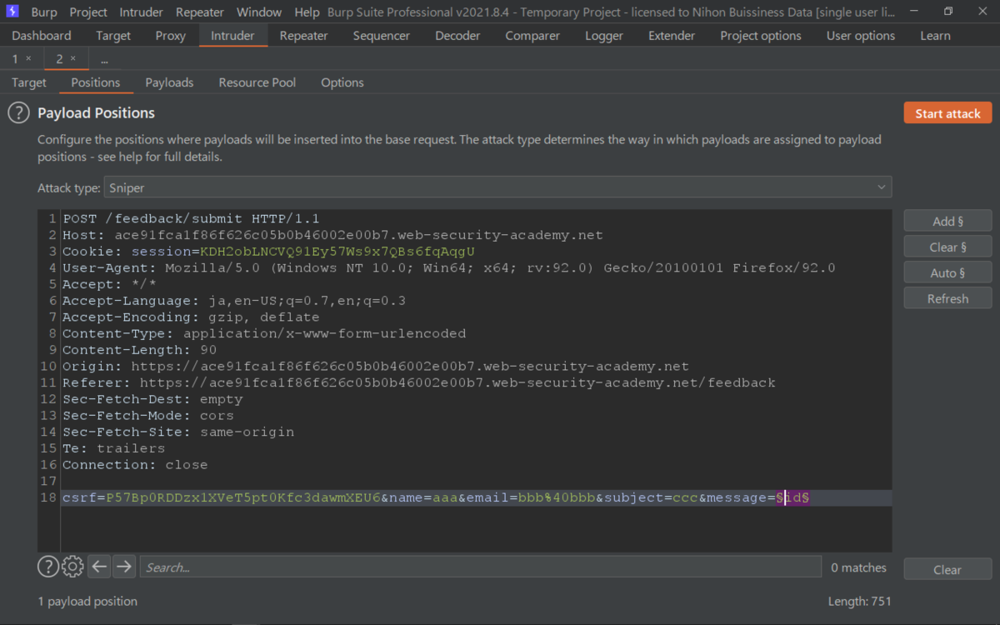Viewport: 1000px width, 625px height.
Task: Close Intruder attack tab 2
Action: click(x=72, y=59)
